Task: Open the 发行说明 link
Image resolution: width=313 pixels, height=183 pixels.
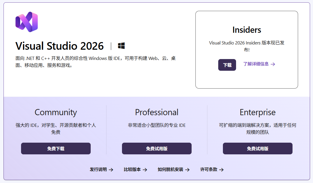Action: tap(102, 170)
